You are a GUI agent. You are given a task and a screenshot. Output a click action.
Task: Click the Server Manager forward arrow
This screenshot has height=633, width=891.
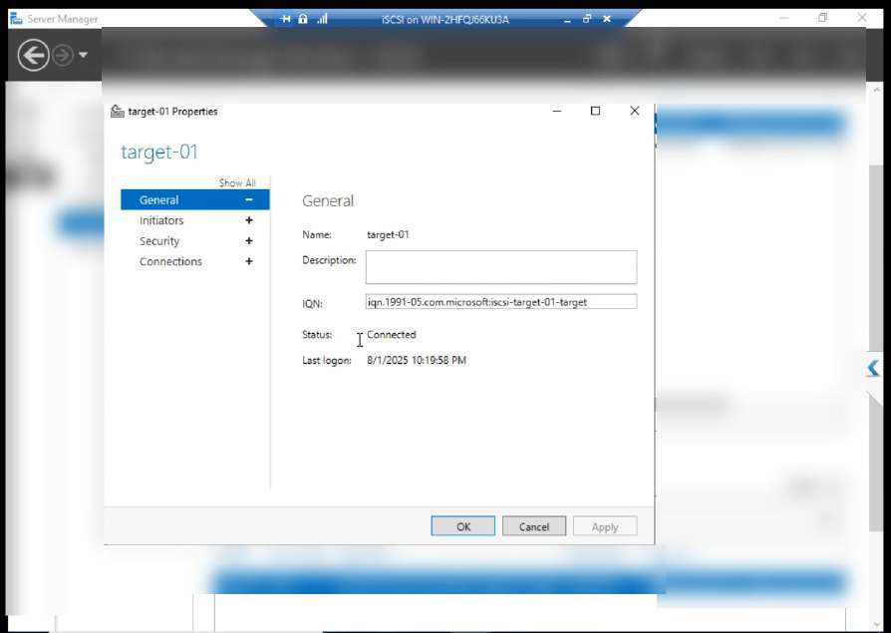[63, 55]
